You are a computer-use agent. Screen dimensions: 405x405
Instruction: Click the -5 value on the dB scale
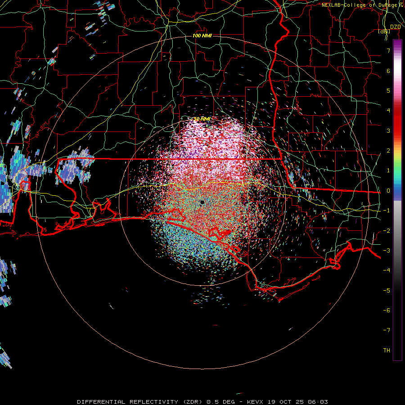(x=387, y=291)
